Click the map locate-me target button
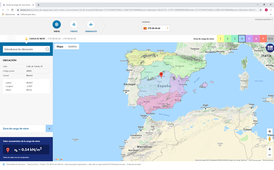This screenshot has height=170, width=274. [270, 131]
